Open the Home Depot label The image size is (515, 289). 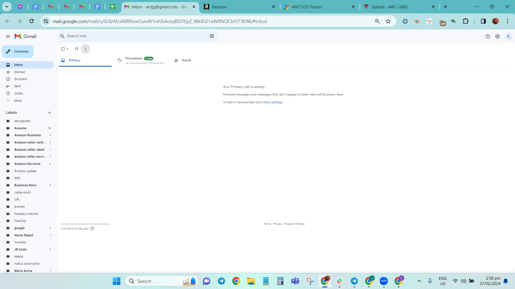click(x=27, y=235)
